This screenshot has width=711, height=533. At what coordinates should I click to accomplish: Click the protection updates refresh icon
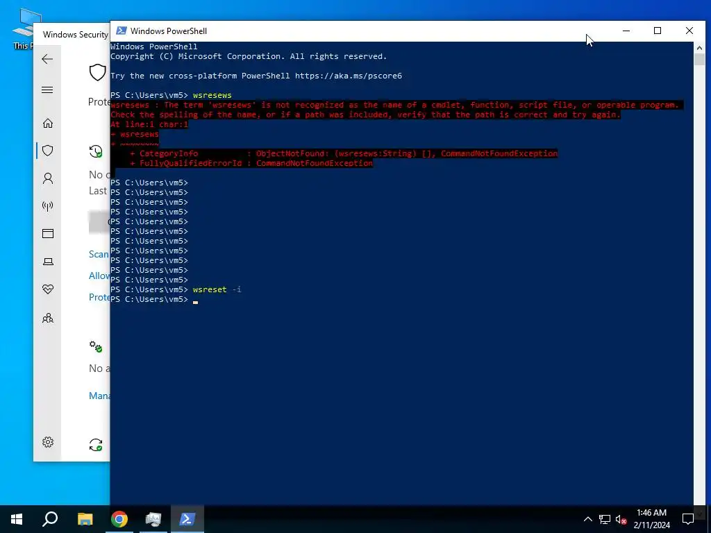pyautogui.click(x=96, y=445)
